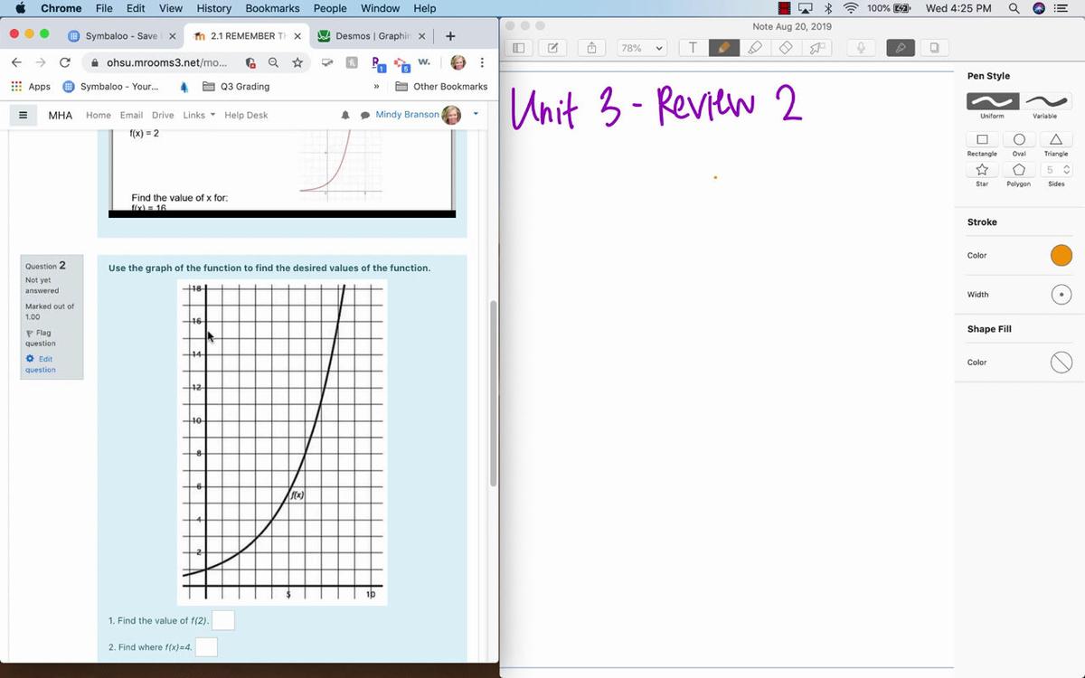Screen dimensions: 1085x678
Task: Open the Chrome profile avatar
Action: (458, 63)
